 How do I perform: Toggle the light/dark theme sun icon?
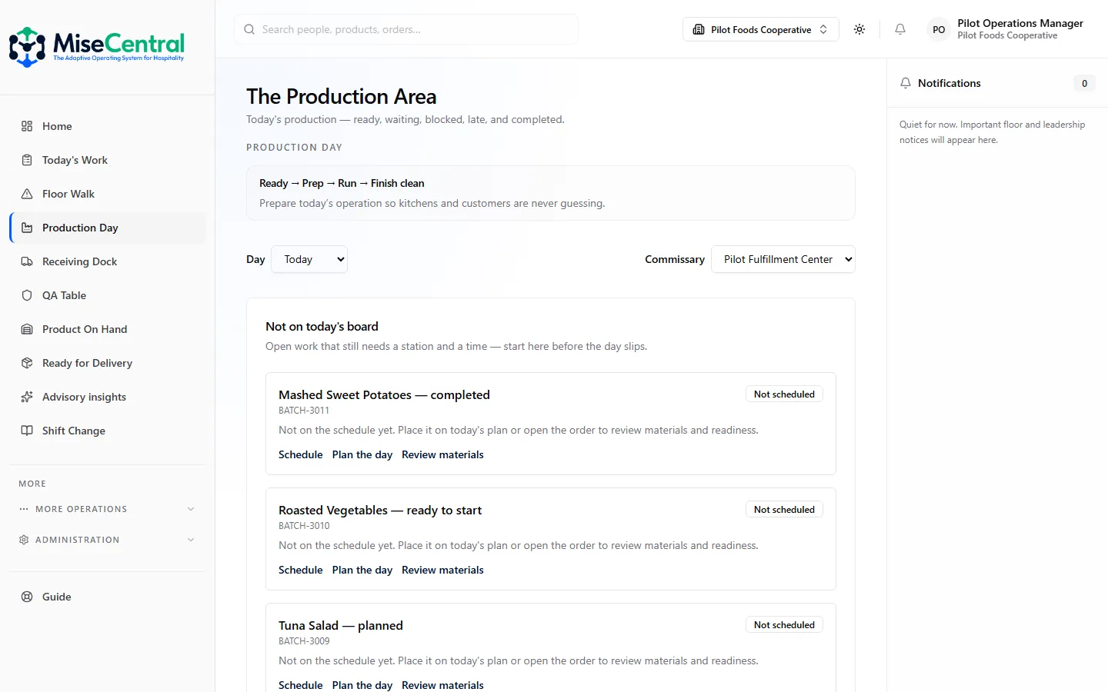tap(859, 29)
